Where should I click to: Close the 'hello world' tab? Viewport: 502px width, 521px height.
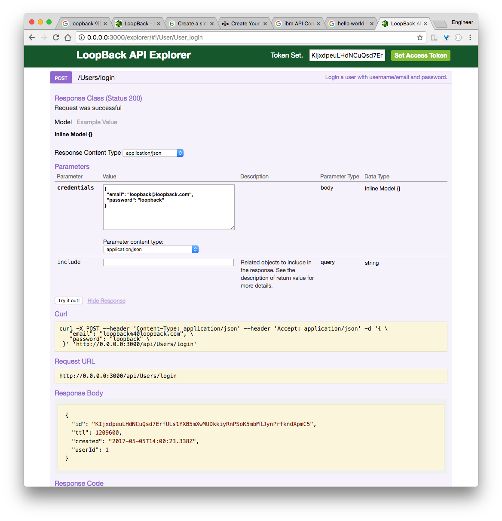click(372, 24)
